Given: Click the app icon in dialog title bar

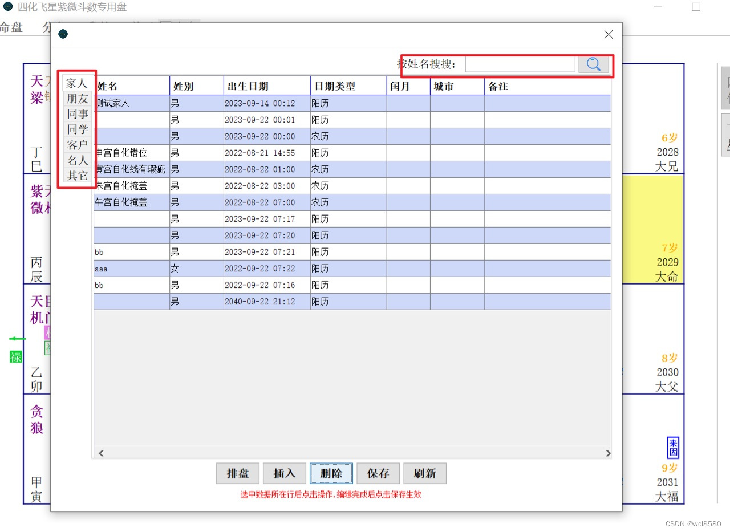Looking at the screenshot, I should click(x=63, y=34).
